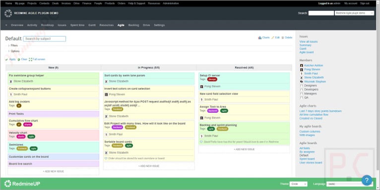This screenshot has width=380, height=190.
Task: Open the Gantt tab in the project menu
Action: click(92, 25)
